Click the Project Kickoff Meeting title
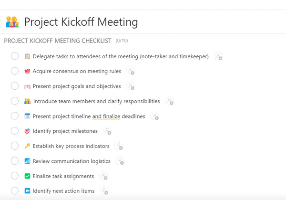 tap(81, 22)
